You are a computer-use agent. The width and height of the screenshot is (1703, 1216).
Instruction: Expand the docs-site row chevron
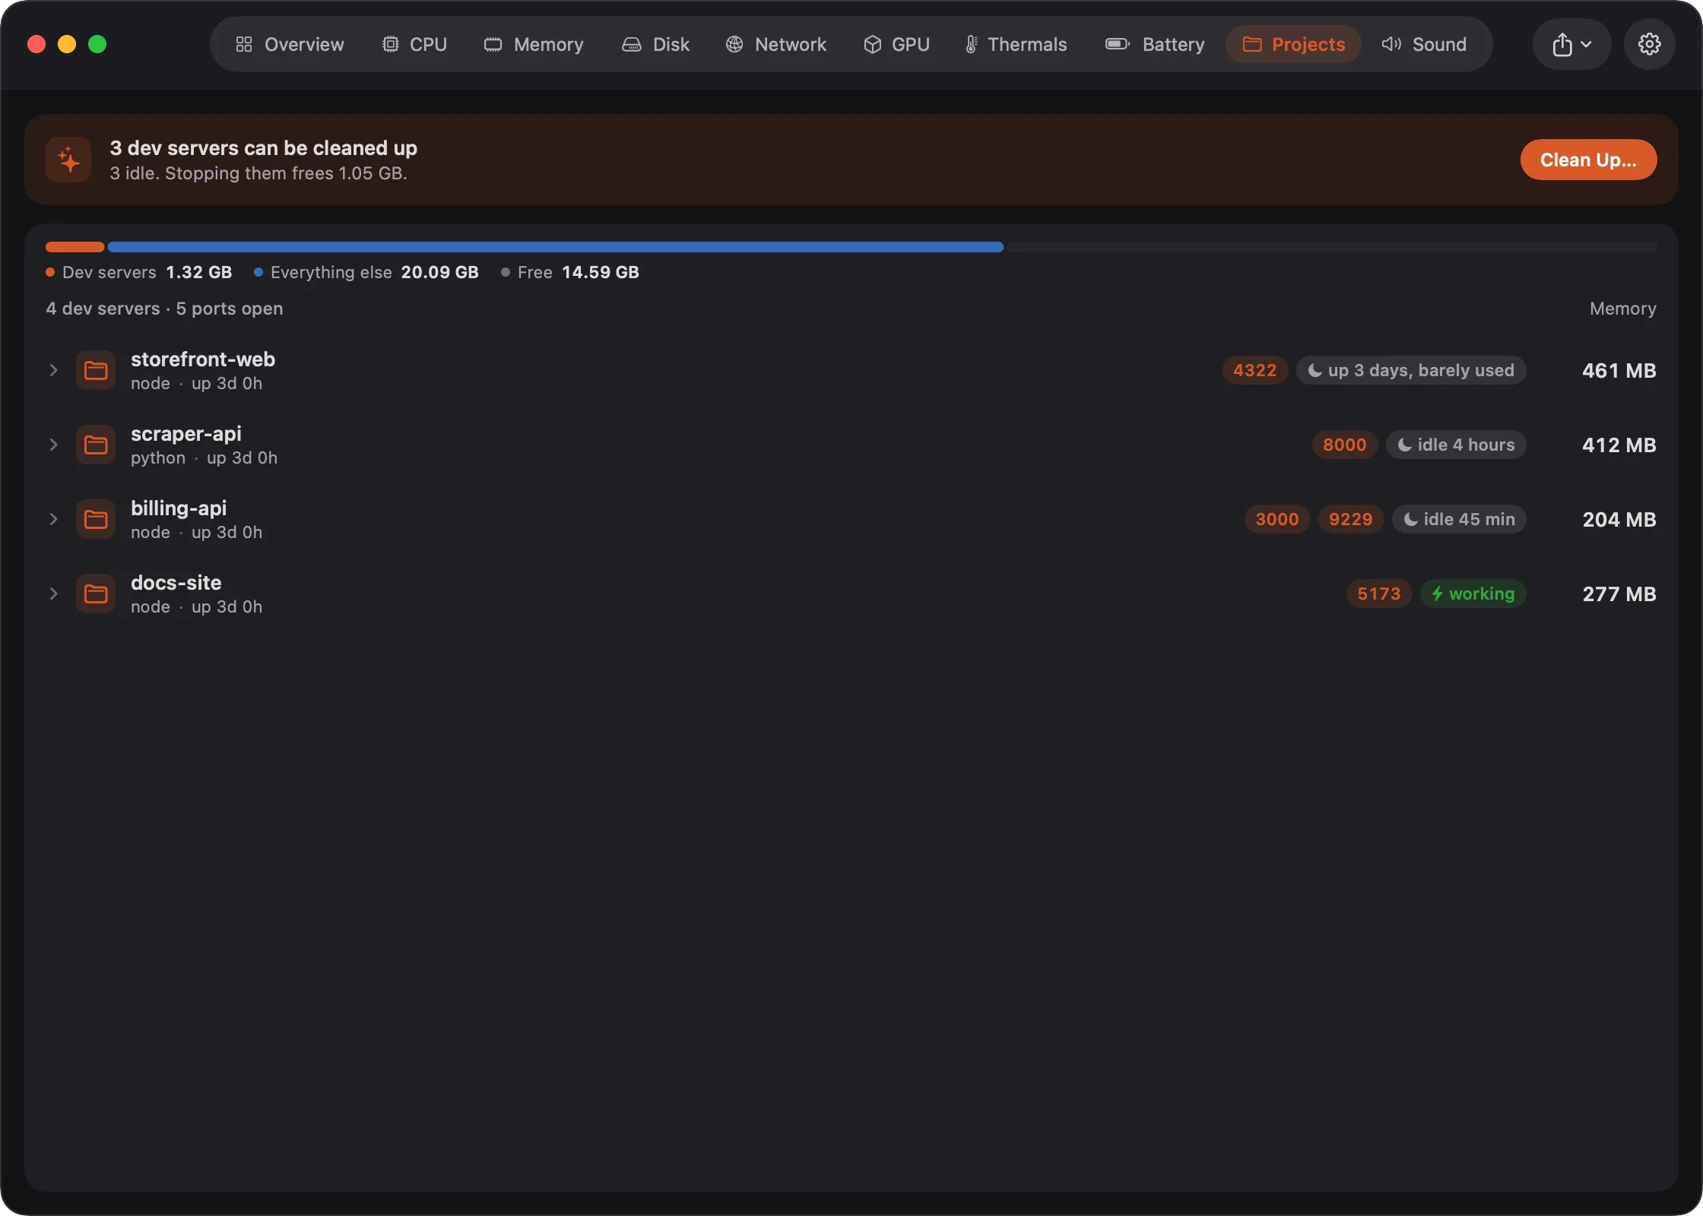53,594
